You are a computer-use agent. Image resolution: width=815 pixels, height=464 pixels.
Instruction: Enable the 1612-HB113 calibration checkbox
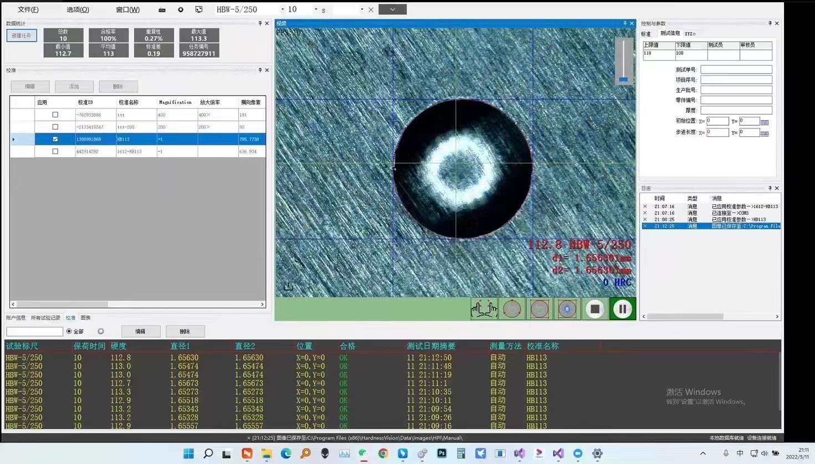pos(55,151)
